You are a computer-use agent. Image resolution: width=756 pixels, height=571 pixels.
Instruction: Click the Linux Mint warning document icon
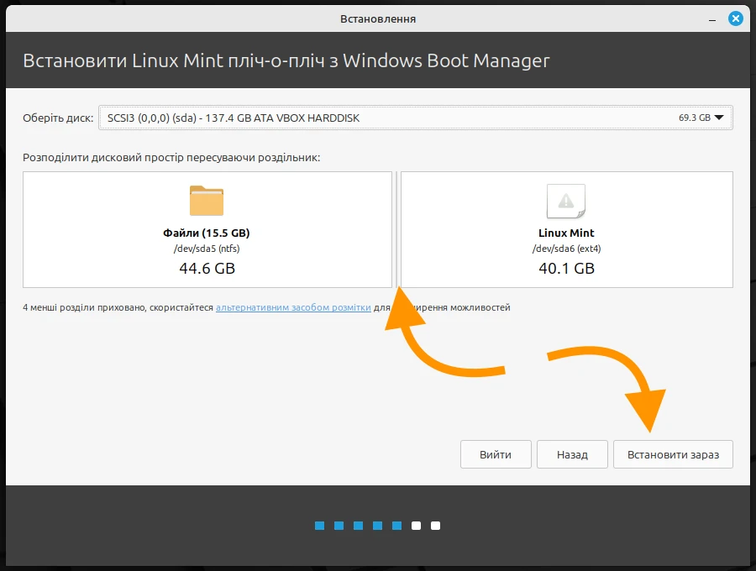coord(566,201)
